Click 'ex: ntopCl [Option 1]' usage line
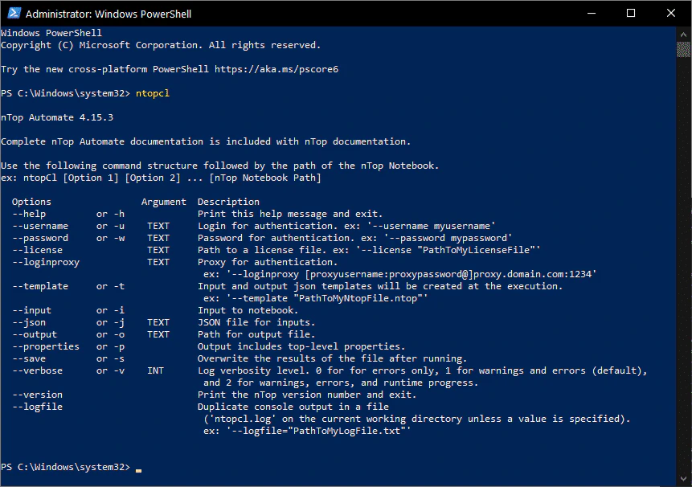 click(x=161, y=178)
